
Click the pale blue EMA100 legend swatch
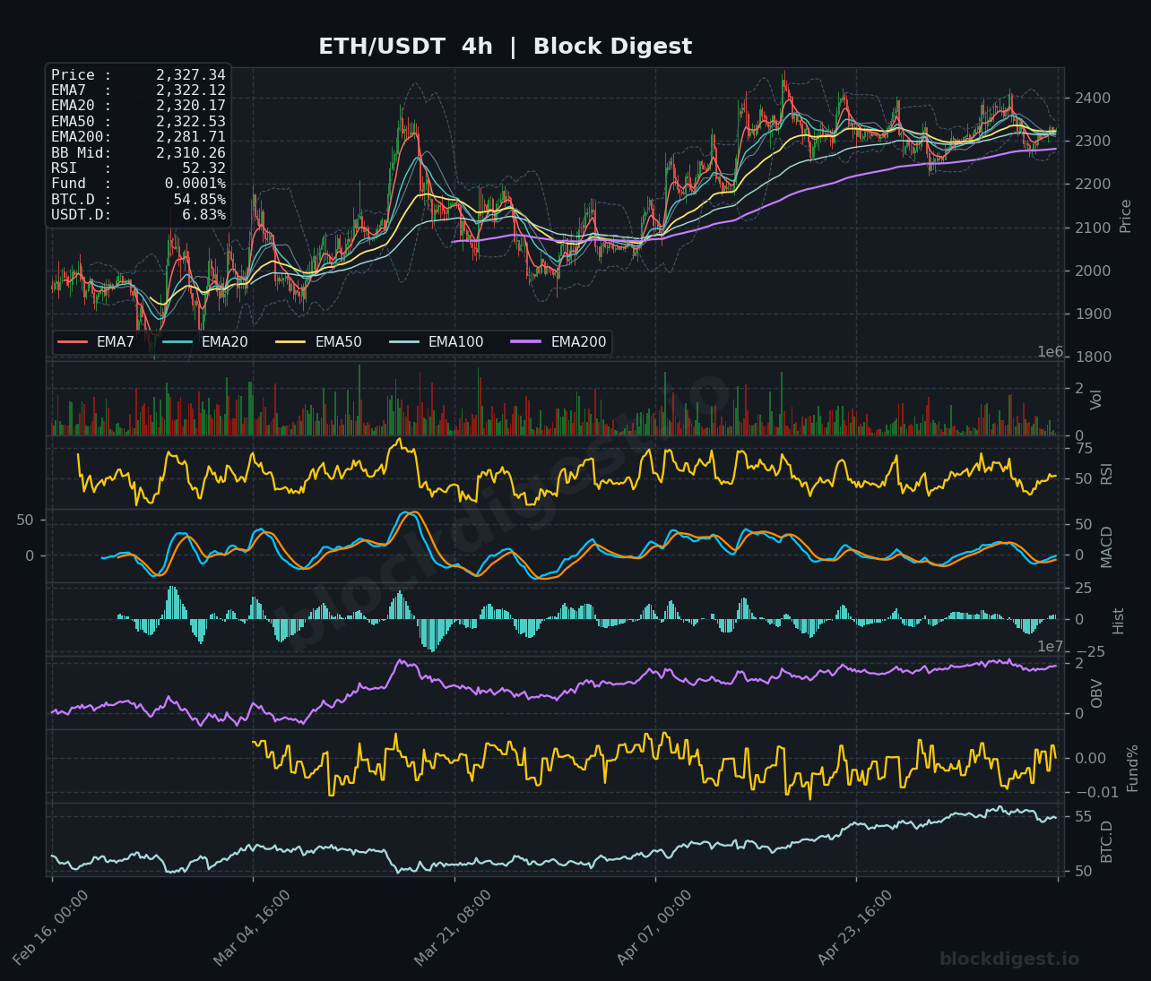(x=405, y=342)
